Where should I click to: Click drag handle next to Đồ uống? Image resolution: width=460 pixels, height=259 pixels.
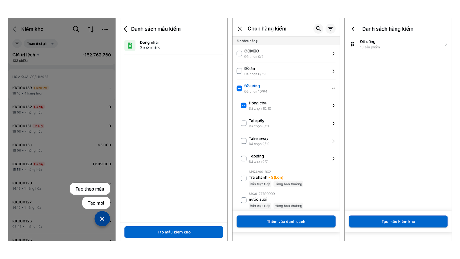click(x=352, y=44)
